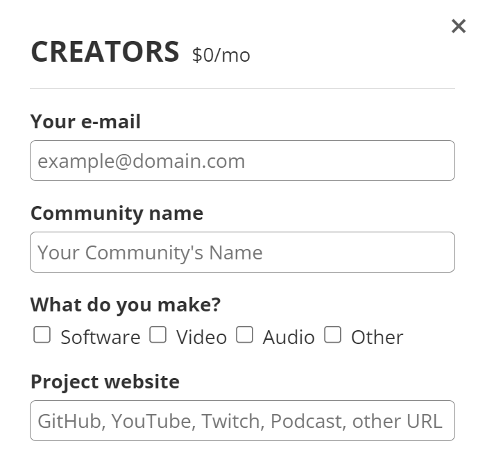Click the "What do you make?" heading
Viewport: 485px width, 464px height.
[126, 304]
